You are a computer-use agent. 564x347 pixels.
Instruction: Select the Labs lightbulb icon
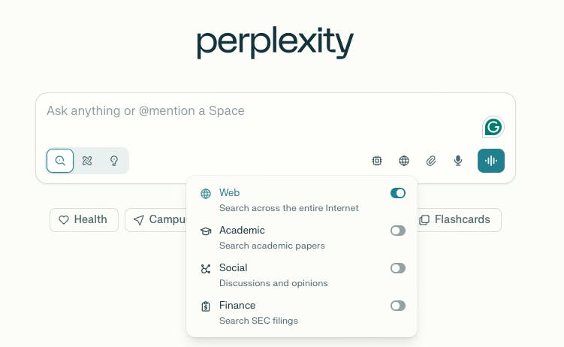[x=114, y=161]
